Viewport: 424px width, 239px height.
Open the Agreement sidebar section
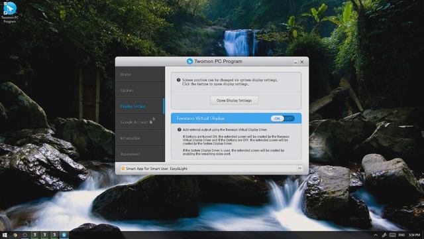coord(140,154)
